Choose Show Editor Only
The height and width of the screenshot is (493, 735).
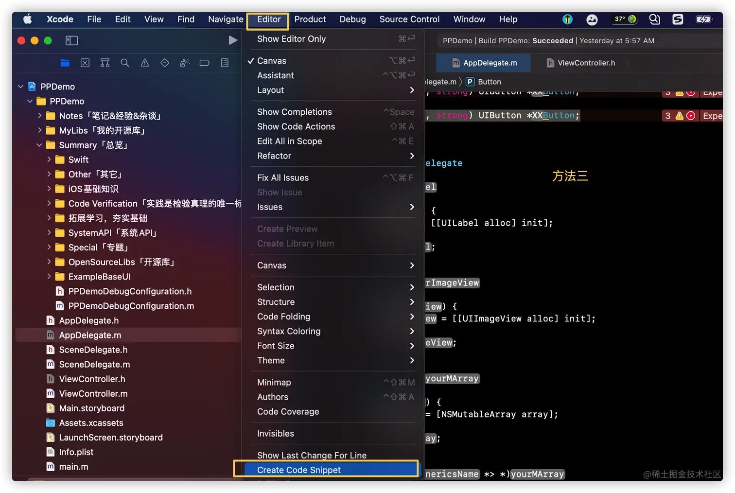tap(332, 39)
